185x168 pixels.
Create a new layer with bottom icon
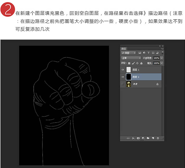[153, 138]
